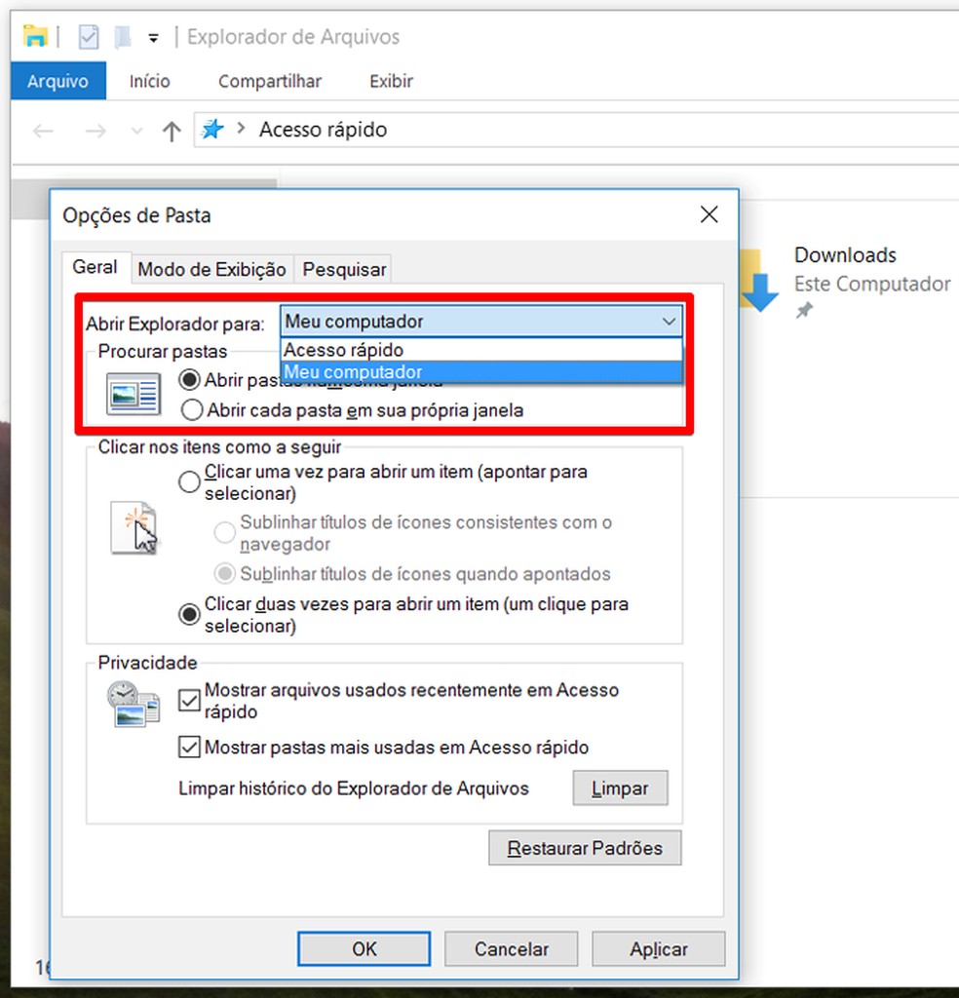
Task: Switch to the Início ribbon tab
Action: click(149, 81)
